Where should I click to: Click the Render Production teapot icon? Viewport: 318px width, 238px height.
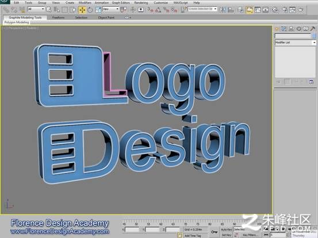click(x=301, y=10)
